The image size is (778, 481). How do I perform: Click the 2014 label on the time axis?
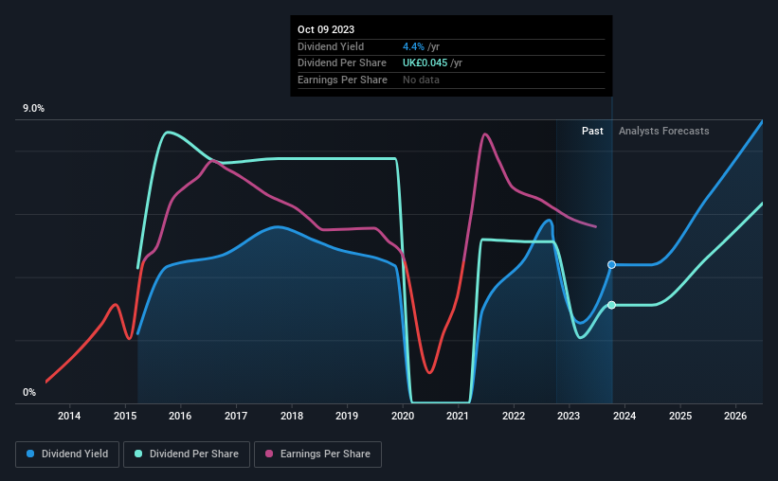pyautogui.click(x=69, y=416)
